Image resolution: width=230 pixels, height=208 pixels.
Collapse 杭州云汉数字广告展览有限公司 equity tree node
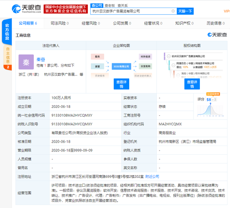point(169,56)
